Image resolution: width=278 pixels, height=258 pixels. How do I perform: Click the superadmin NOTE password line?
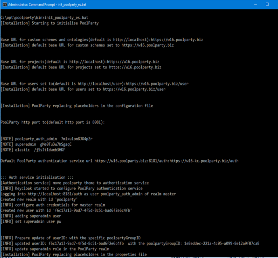pyautogui.click(x=36, y=145)
